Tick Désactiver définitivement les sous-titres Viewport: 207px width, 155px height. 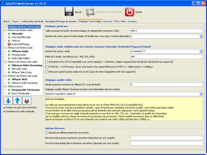pyautogui.click(x=47, y=133)
